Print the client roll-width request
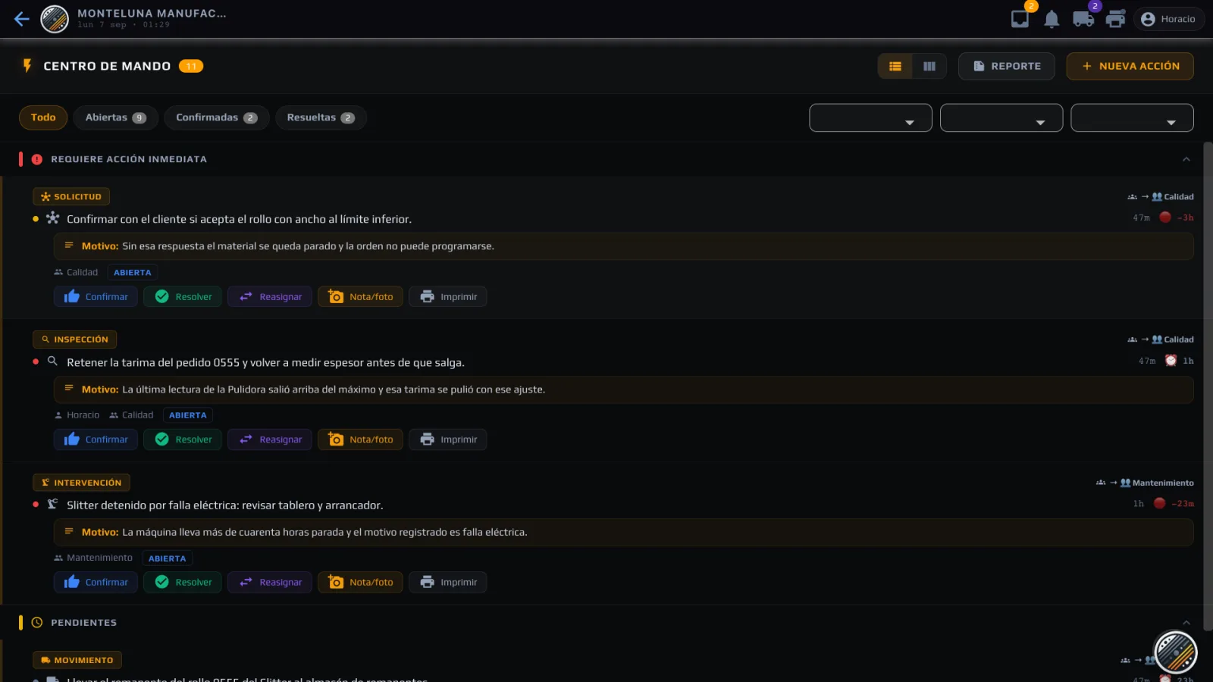Screen dimensions: 1213x682 pos(448,297)
